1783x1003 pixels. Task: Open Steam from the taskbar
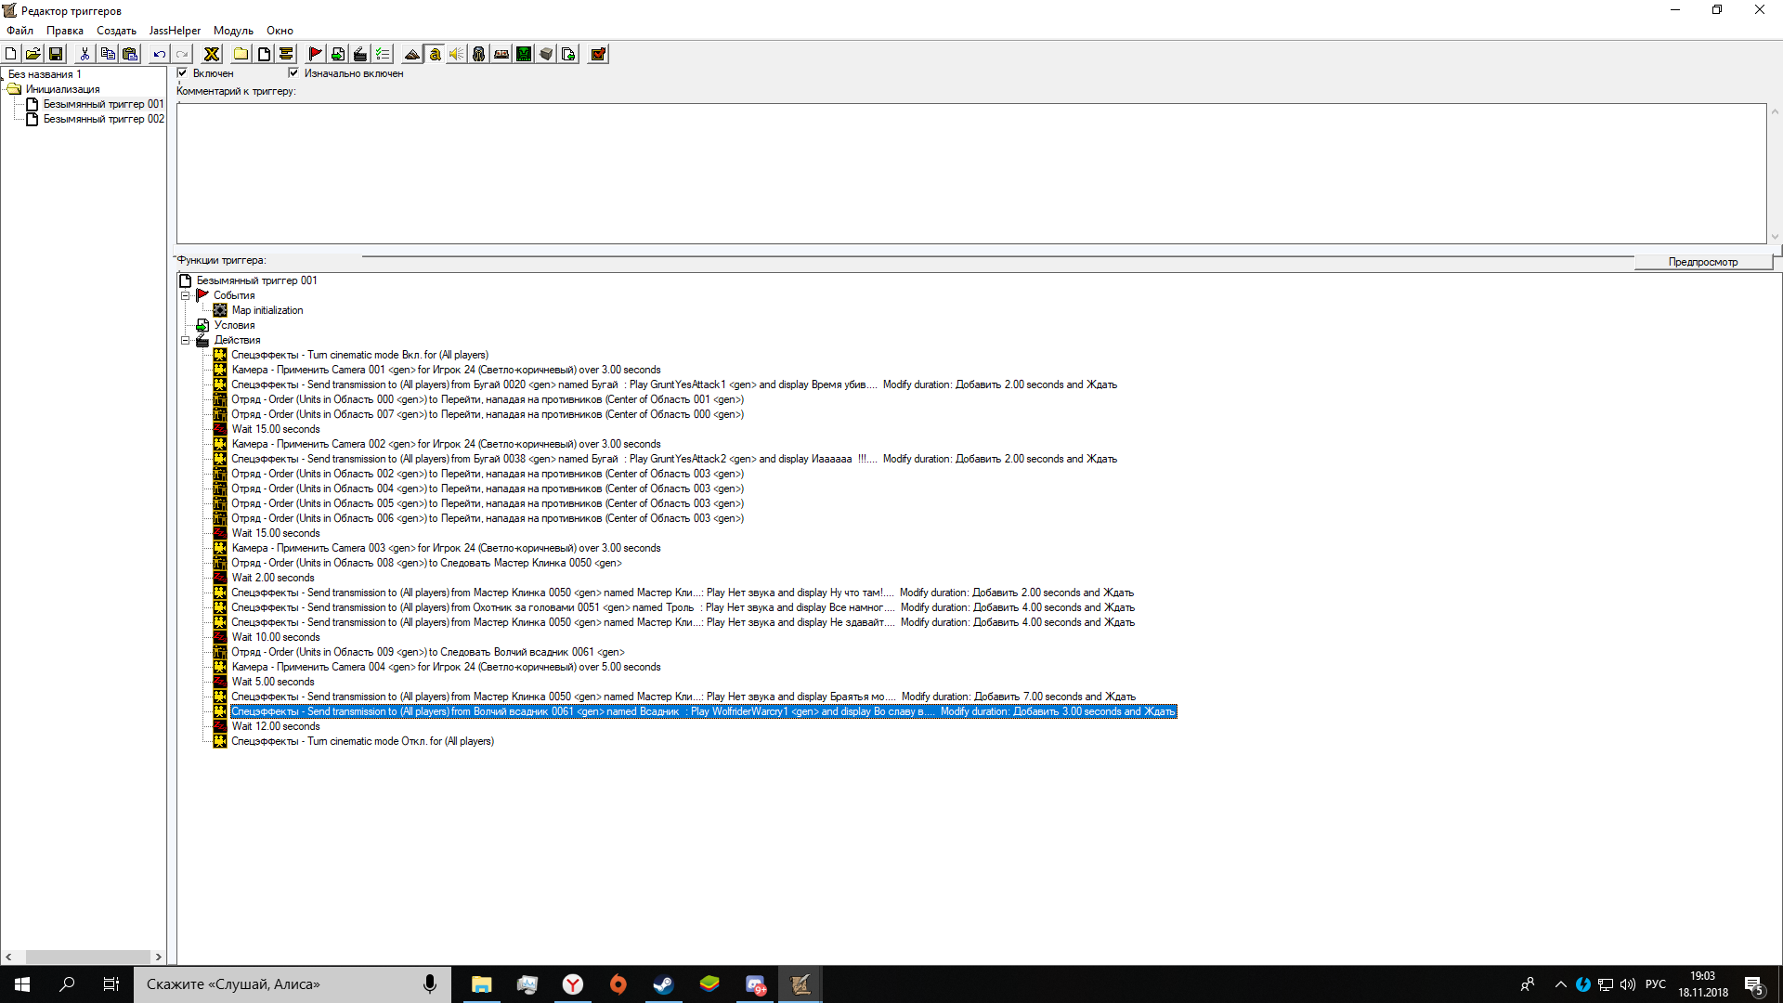[x=663, y=984]
